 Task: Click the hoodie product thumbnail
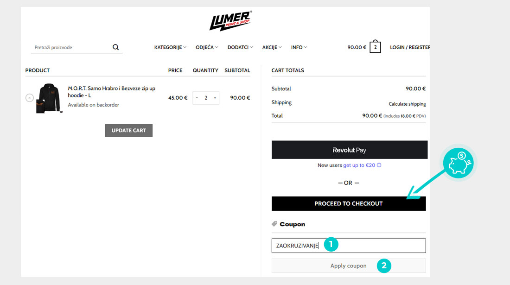[49, 98]
